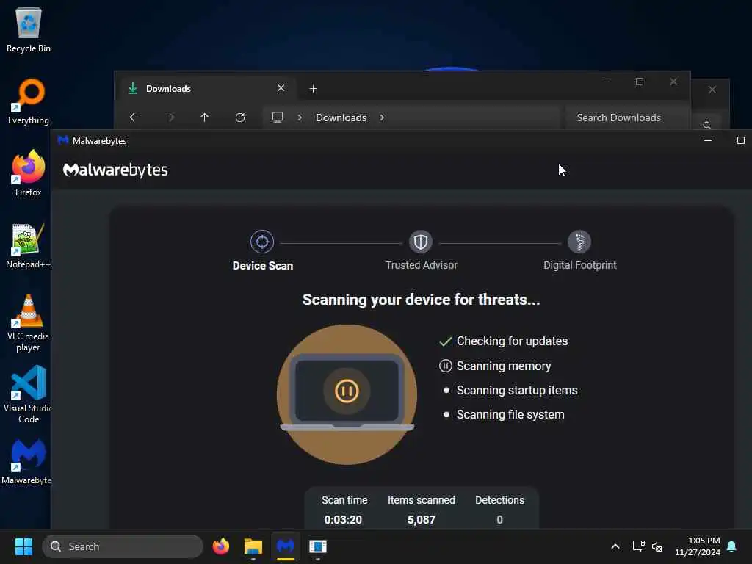Go up one folder in Explorer window
The width and height of the screenshot is (752, 564).
click(x=205, y=117)
